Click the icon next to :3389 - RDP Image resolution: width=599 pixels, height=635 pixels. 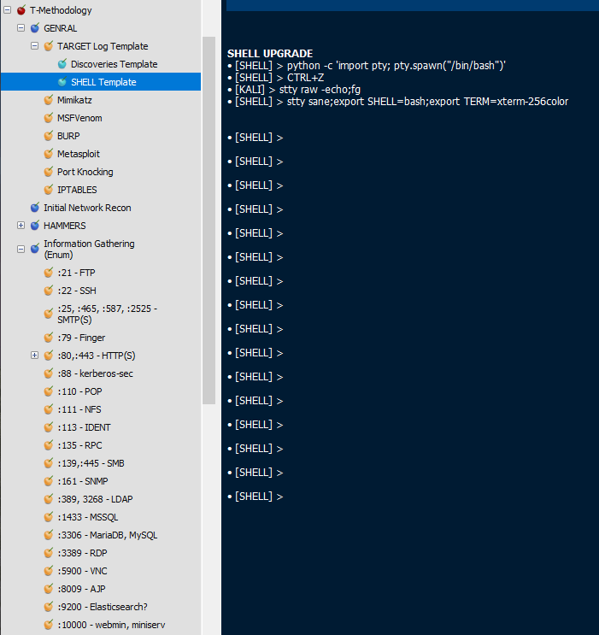(49, 553)
